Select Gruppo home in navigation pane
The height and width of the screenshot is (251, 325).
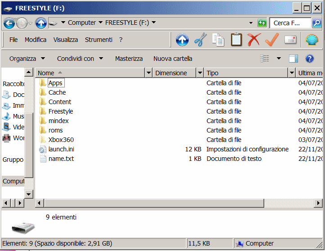[13, 160]
